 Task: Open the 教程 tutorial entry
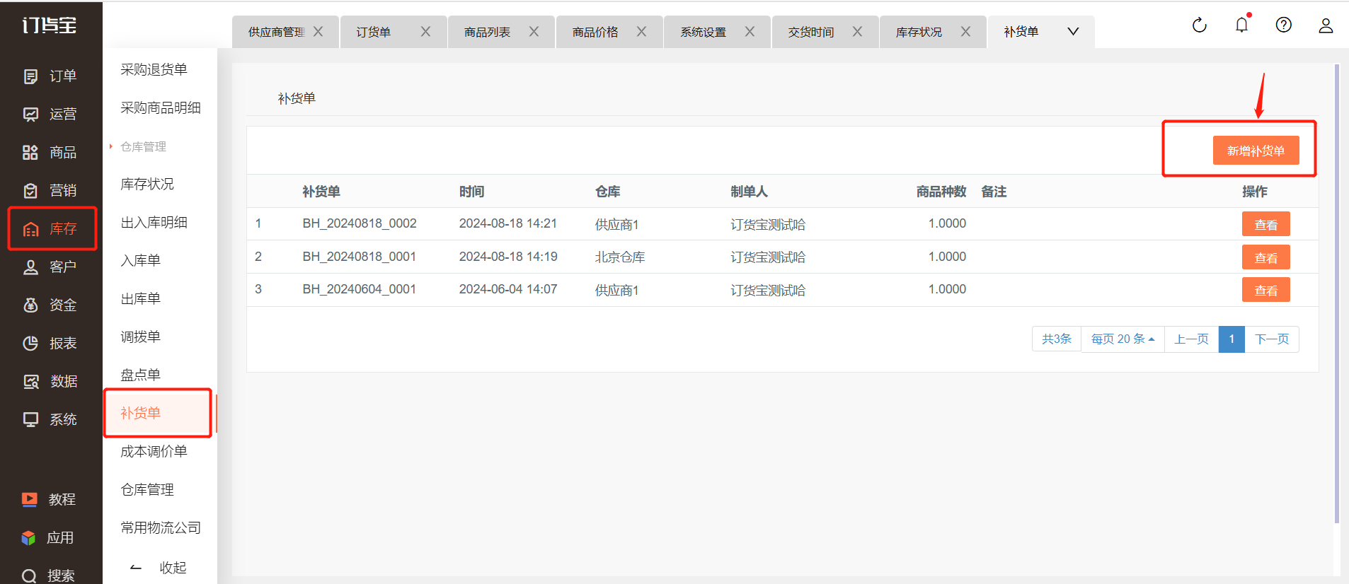point(49,500)
